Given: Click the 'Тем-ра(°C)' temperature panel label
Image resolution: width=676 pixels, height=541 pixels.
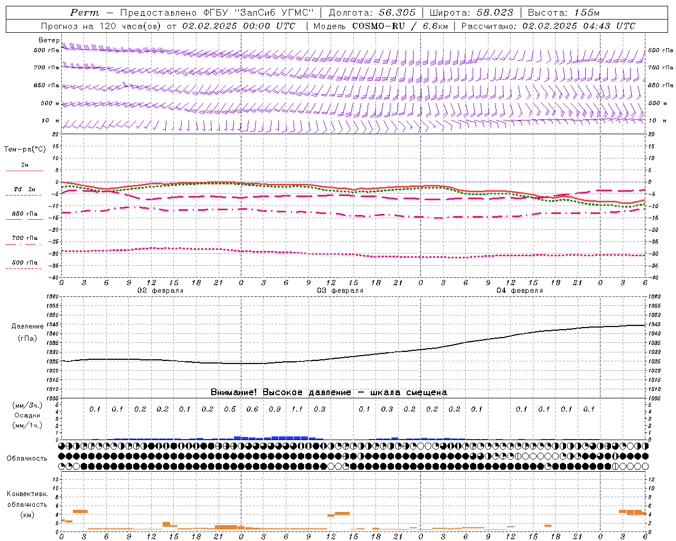Looking at the screenshot, I should (x=25, y=150).
